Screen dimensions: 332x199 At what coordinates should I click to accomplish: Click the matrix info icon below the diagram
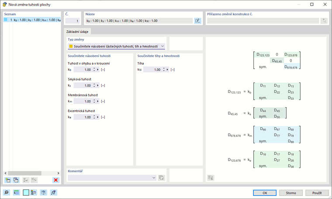point(211,178)
